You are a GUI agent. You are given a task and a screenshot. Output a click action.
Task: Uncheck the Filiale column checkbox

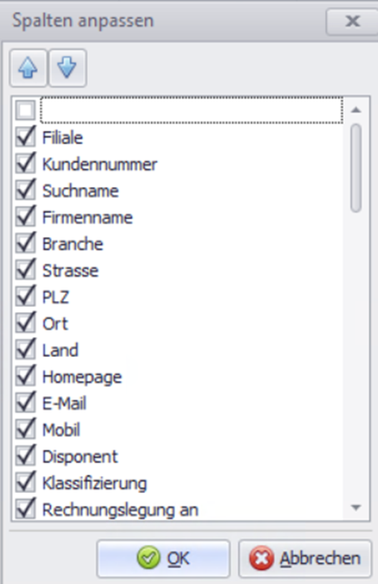pyautogui.click(x=25, y=137)
